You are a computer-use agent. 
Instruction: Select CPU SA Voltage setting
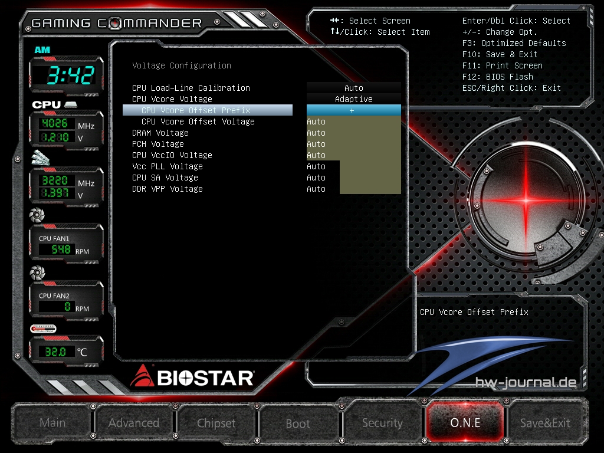click(x=165, y=177)
